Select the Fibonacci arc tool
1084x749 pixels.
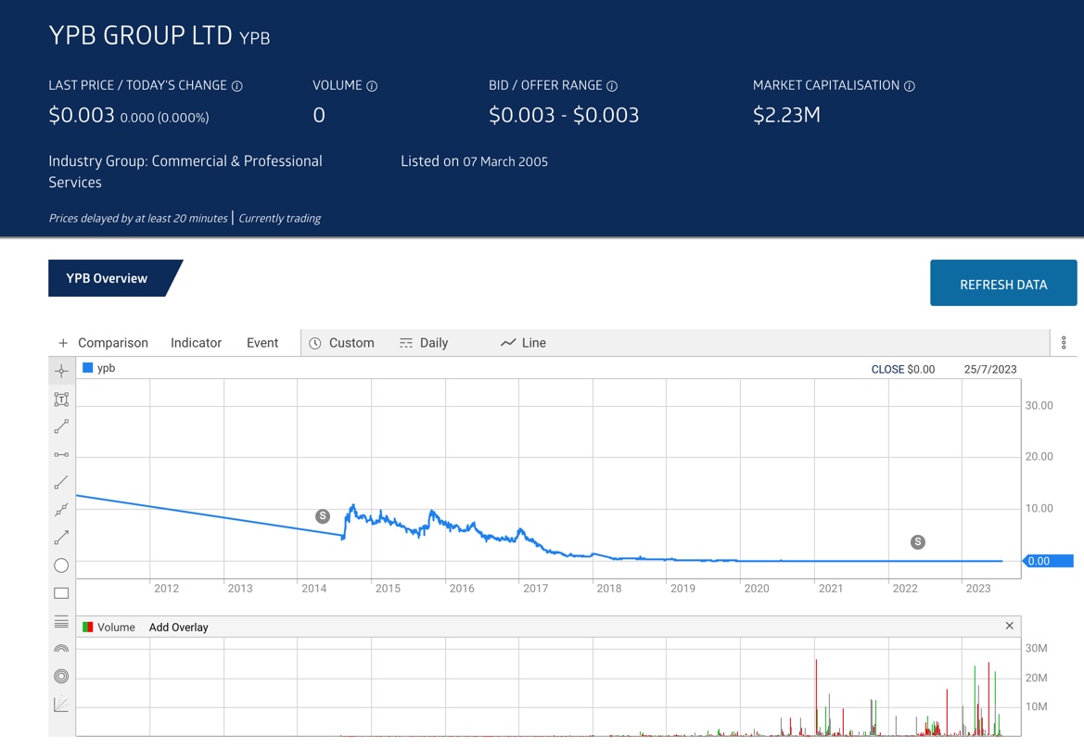[61, 649]
